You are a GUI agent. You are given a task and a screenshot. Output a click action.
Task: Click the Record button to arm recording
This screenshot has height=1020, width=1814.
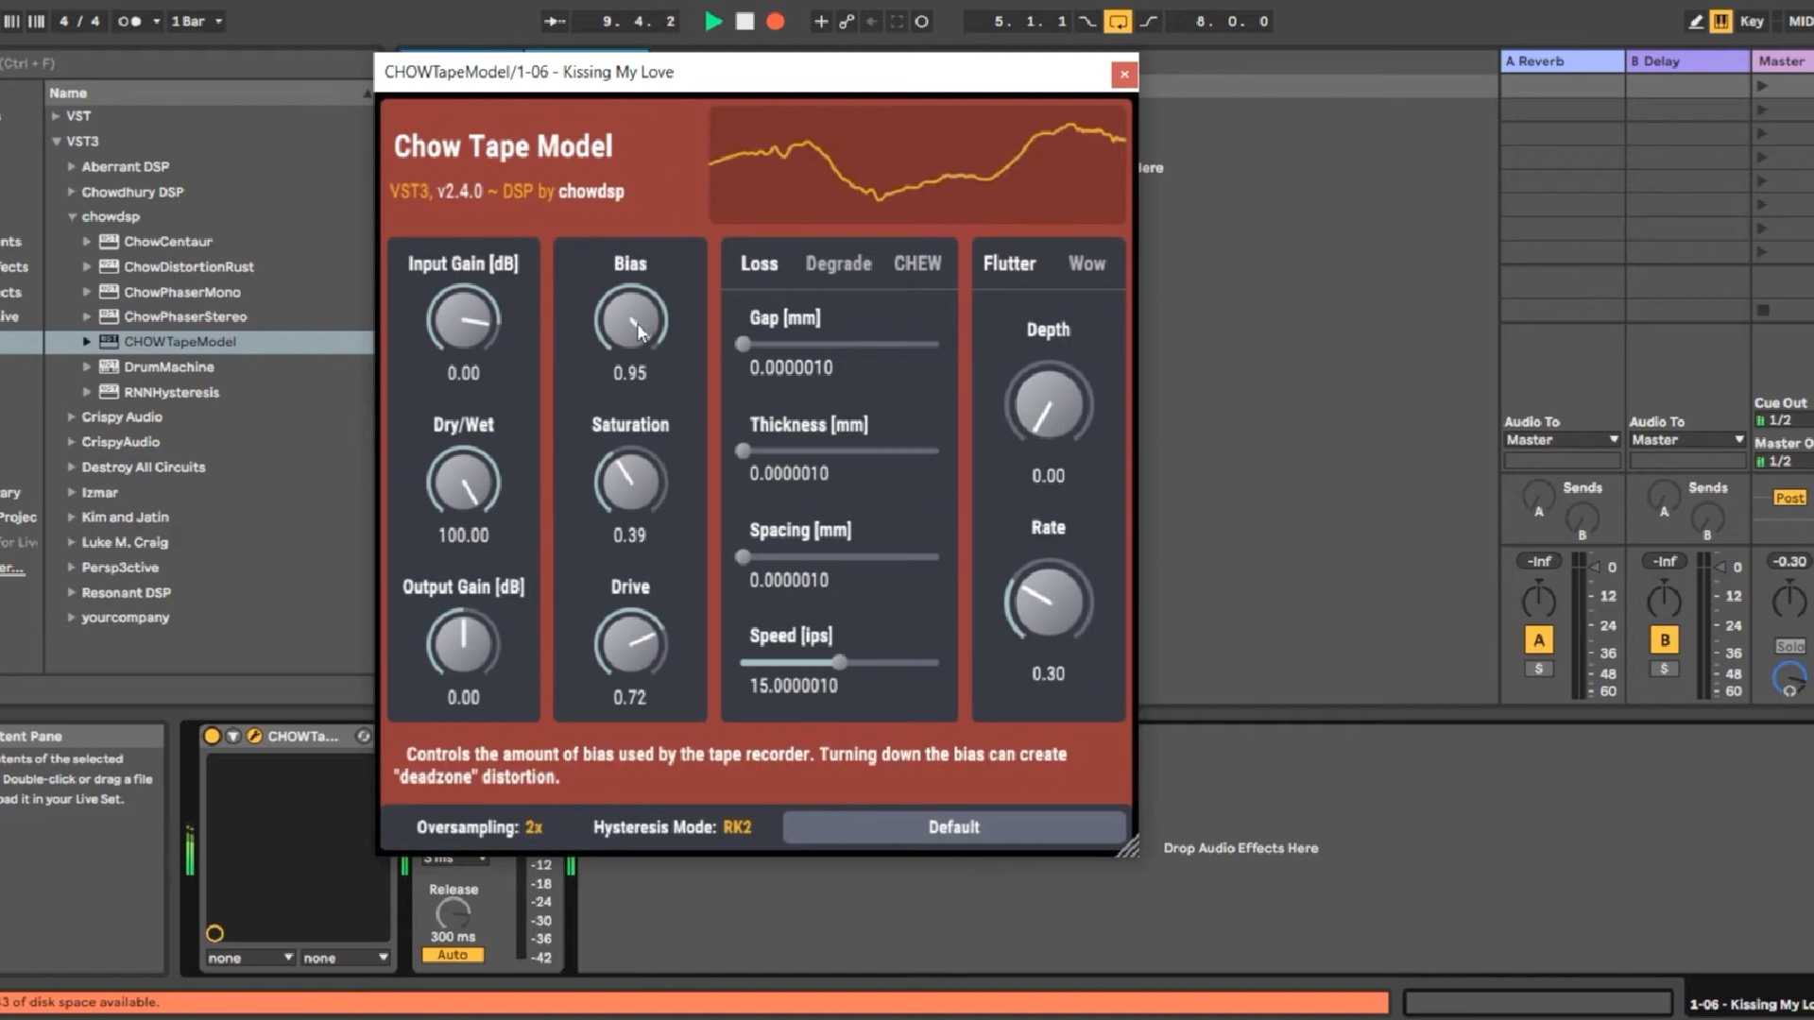pos(775,21)
